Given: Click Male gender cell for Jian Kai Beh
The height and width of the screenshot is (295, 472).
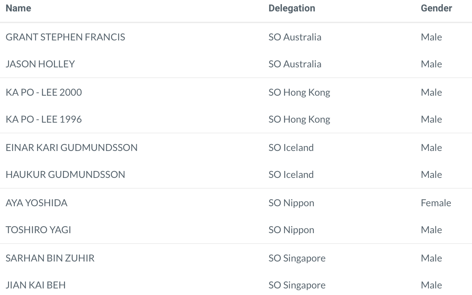Looking at the screenshot, I should click(x=432, y=285).
